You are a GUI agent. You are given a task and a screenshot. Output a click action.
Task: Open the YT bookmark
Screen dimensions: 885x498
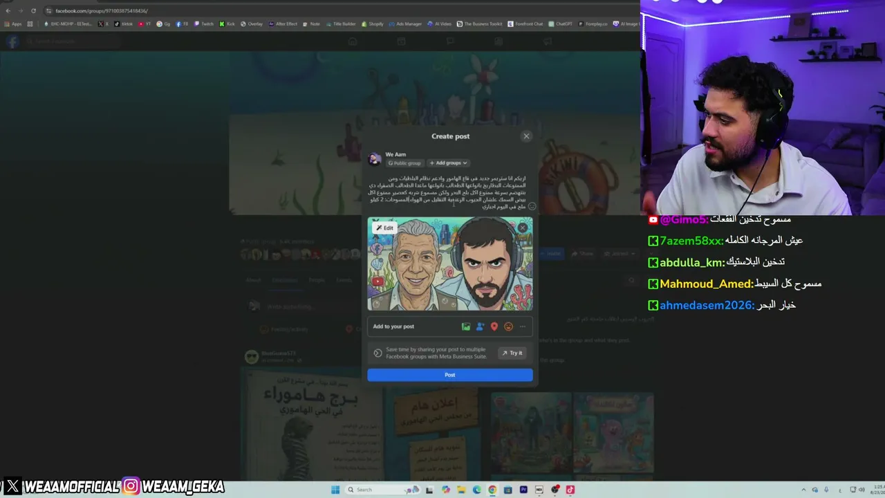click(x=145, y=24)
